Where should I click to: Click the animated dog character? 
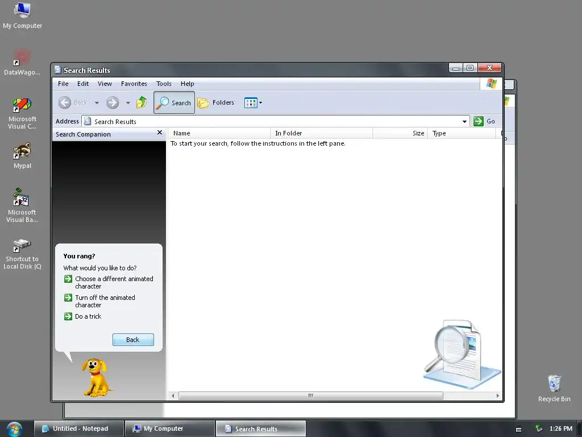click(95, 377)
